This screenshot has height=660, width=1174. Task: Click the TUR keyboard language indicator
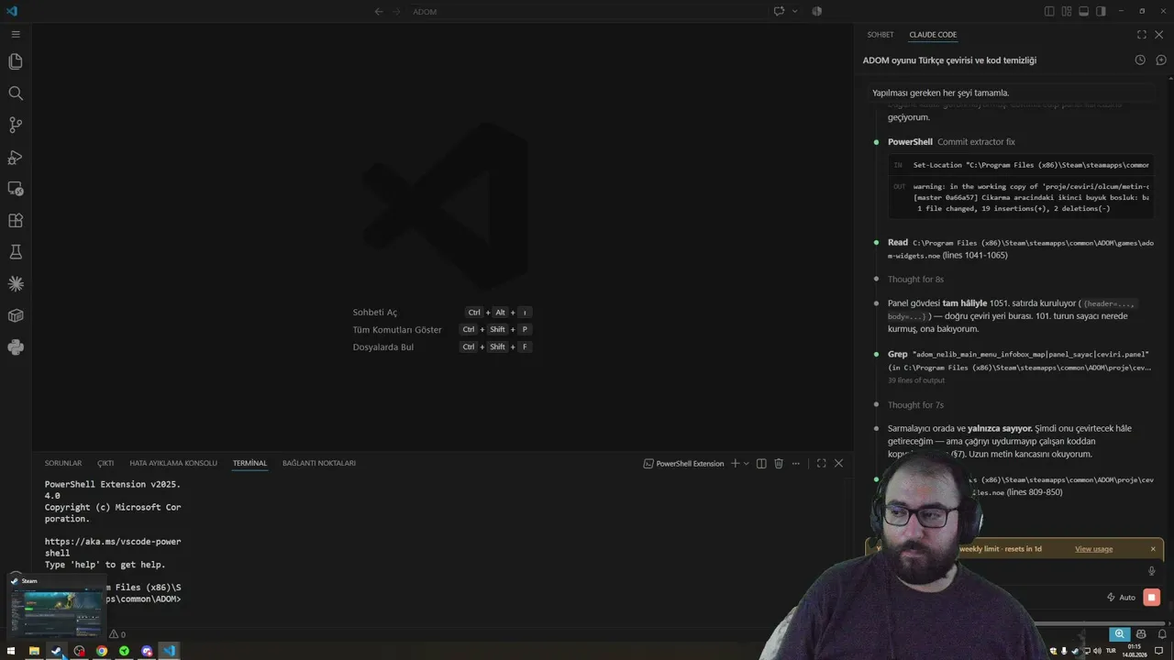pyautogui.click(x=1111, y=651)
